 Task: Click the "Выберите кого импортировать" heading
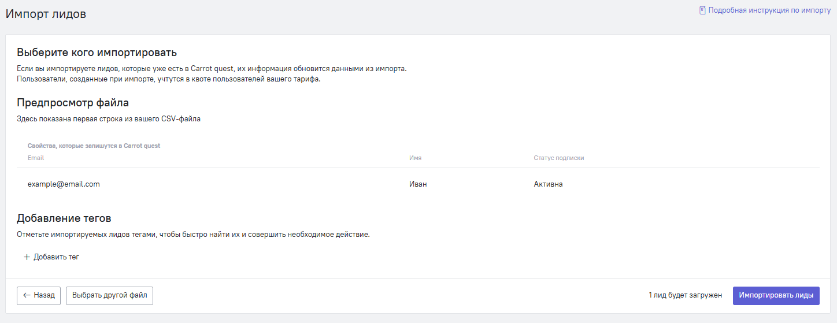pyautogui.click(x=97, y=53)
